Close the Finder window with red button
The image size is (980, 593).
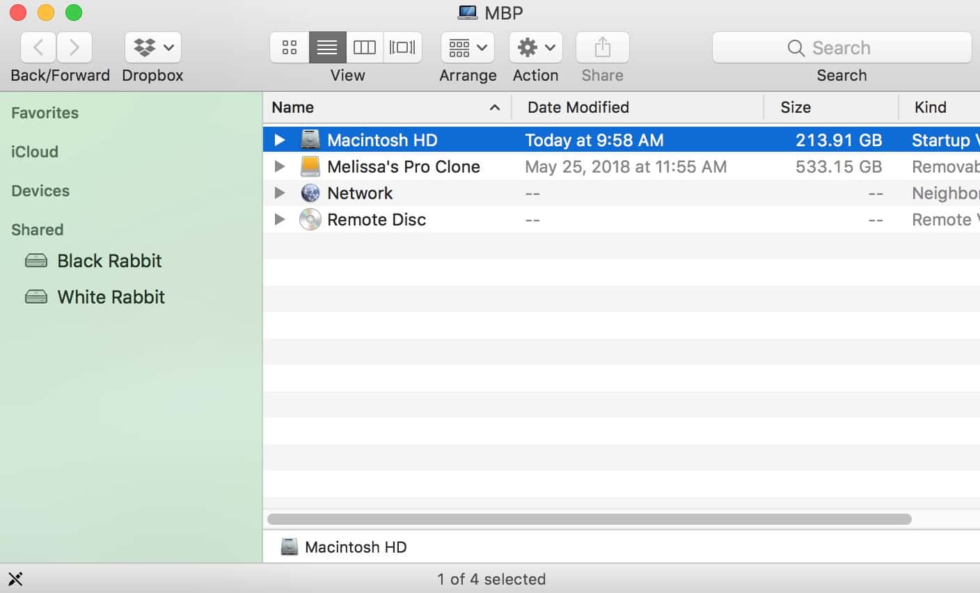click(x=18, y=13)
